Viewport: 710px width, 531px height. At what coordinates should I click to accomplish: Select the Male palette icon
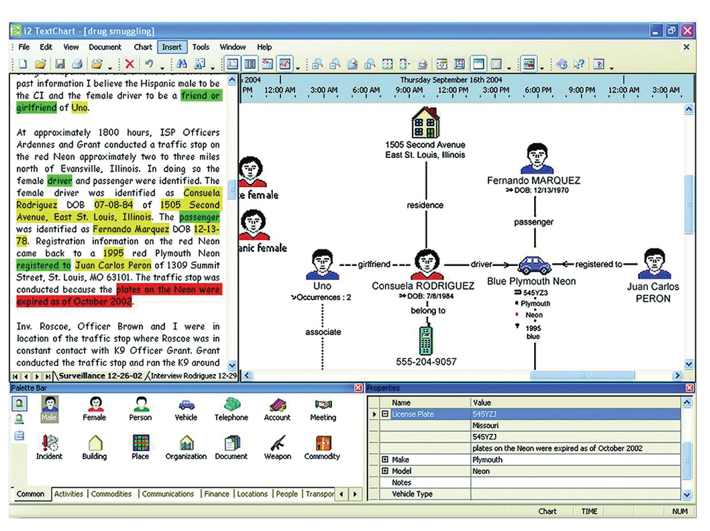click(50, 407)
